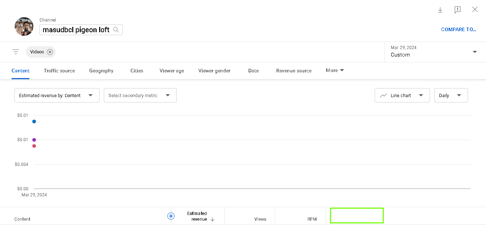486x225 pixels.
Task: Expand the More tabs dropdown
Action: pyautogui.click(x=335, y=70)
